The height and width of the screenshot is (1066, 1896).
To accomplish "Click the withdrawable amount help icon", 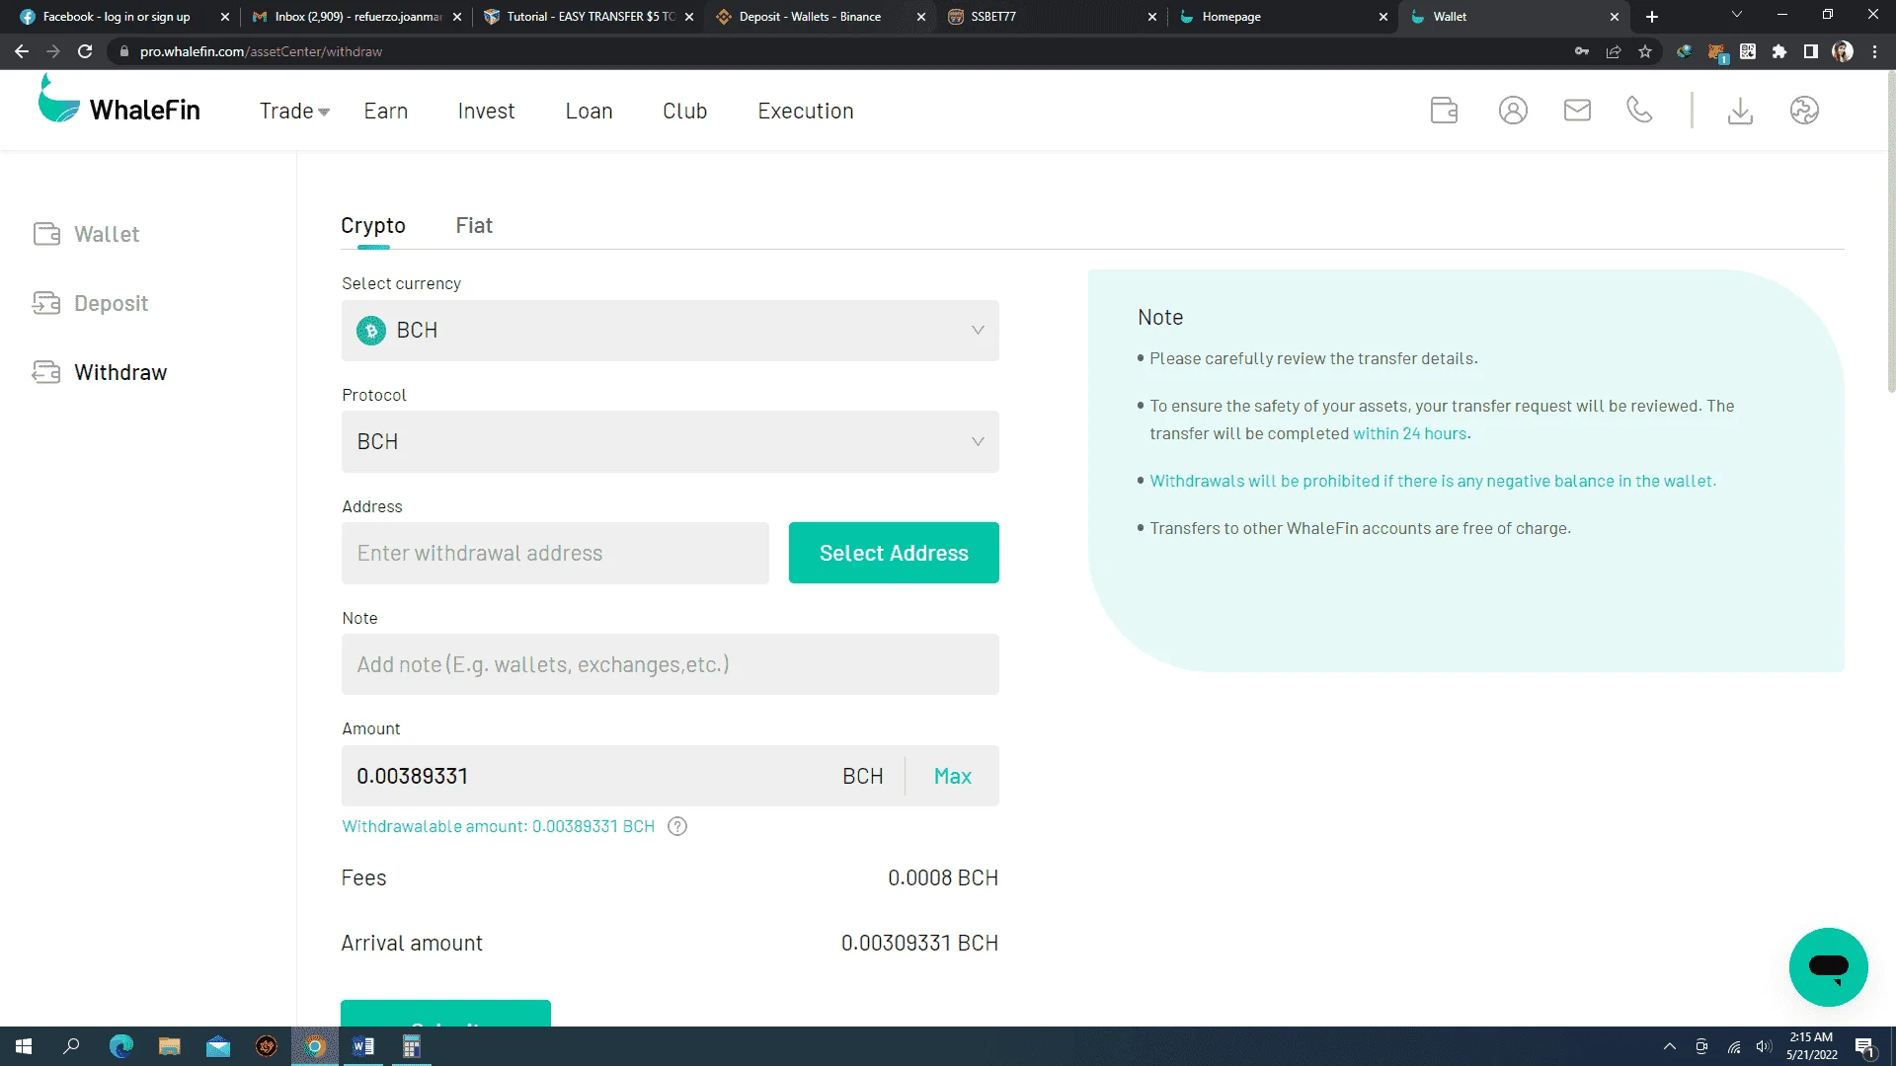I will tap(677, 827).
